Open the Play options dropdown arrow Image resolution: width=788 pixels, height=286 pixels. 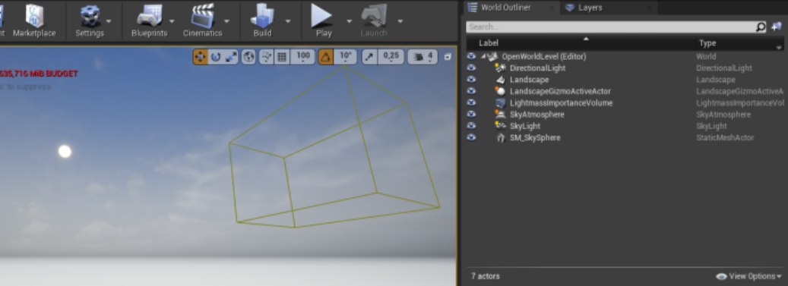click(349, 21)
